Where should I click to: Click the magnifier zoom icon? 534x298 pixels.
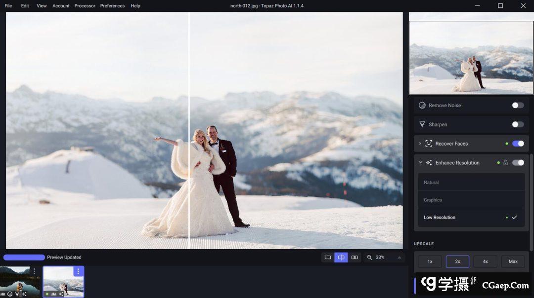369,258
